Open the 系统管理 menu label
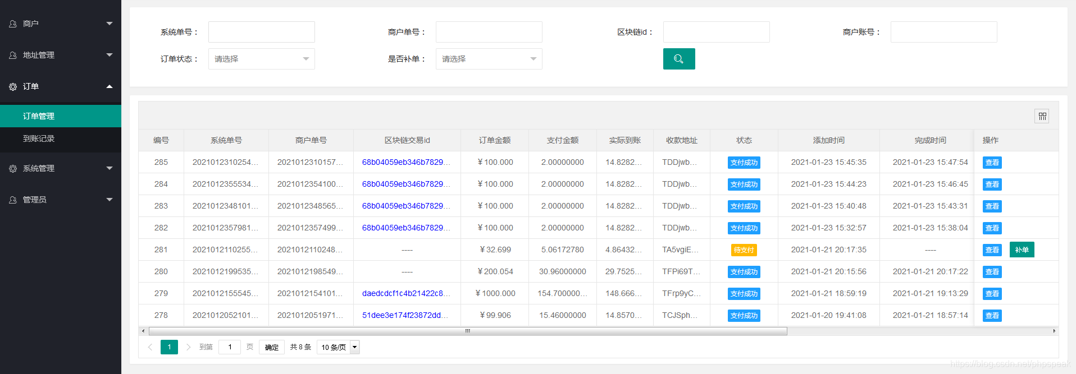Screen dimensions: 1076x374 point(39,168)
